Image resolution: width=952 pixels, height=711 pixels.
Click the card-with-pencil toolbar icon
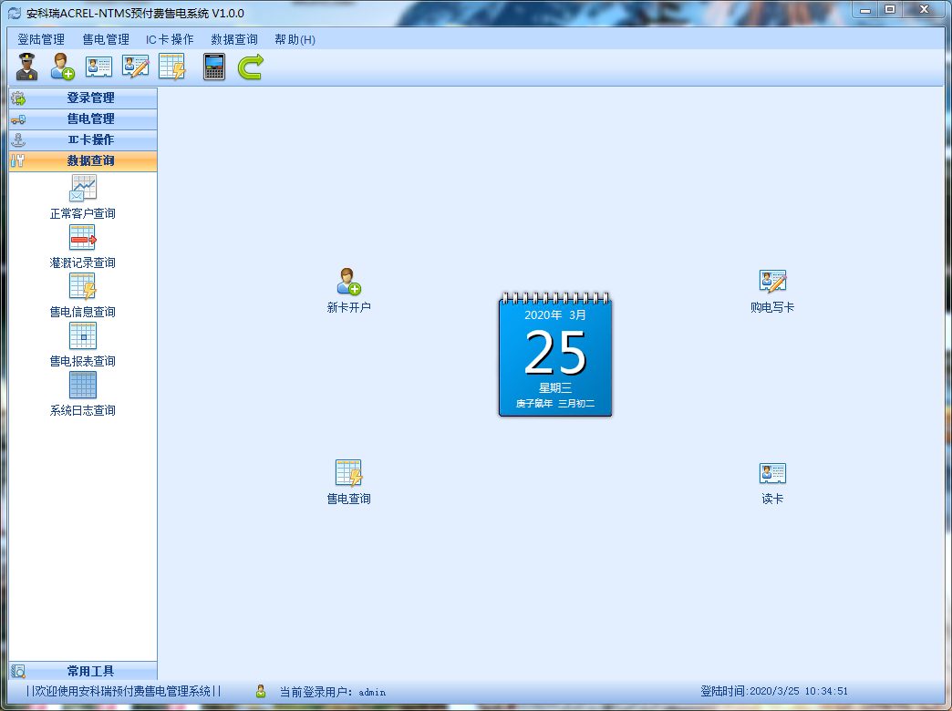135,67
